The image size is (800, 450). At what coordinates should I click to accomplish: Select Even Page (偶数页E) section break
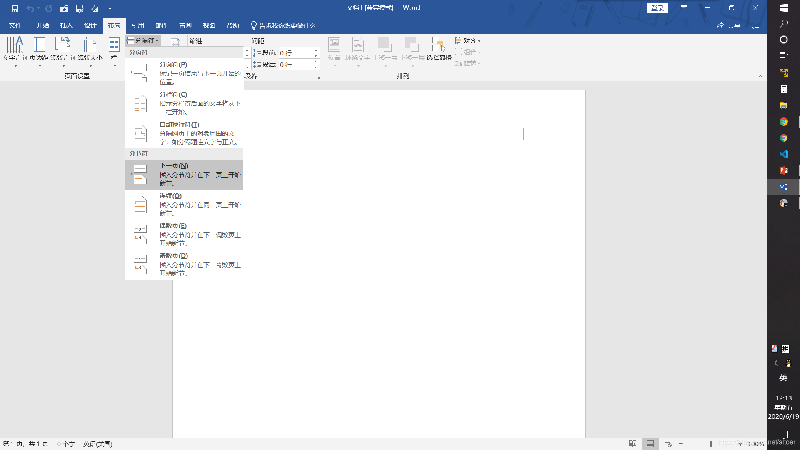coord(184,235)
